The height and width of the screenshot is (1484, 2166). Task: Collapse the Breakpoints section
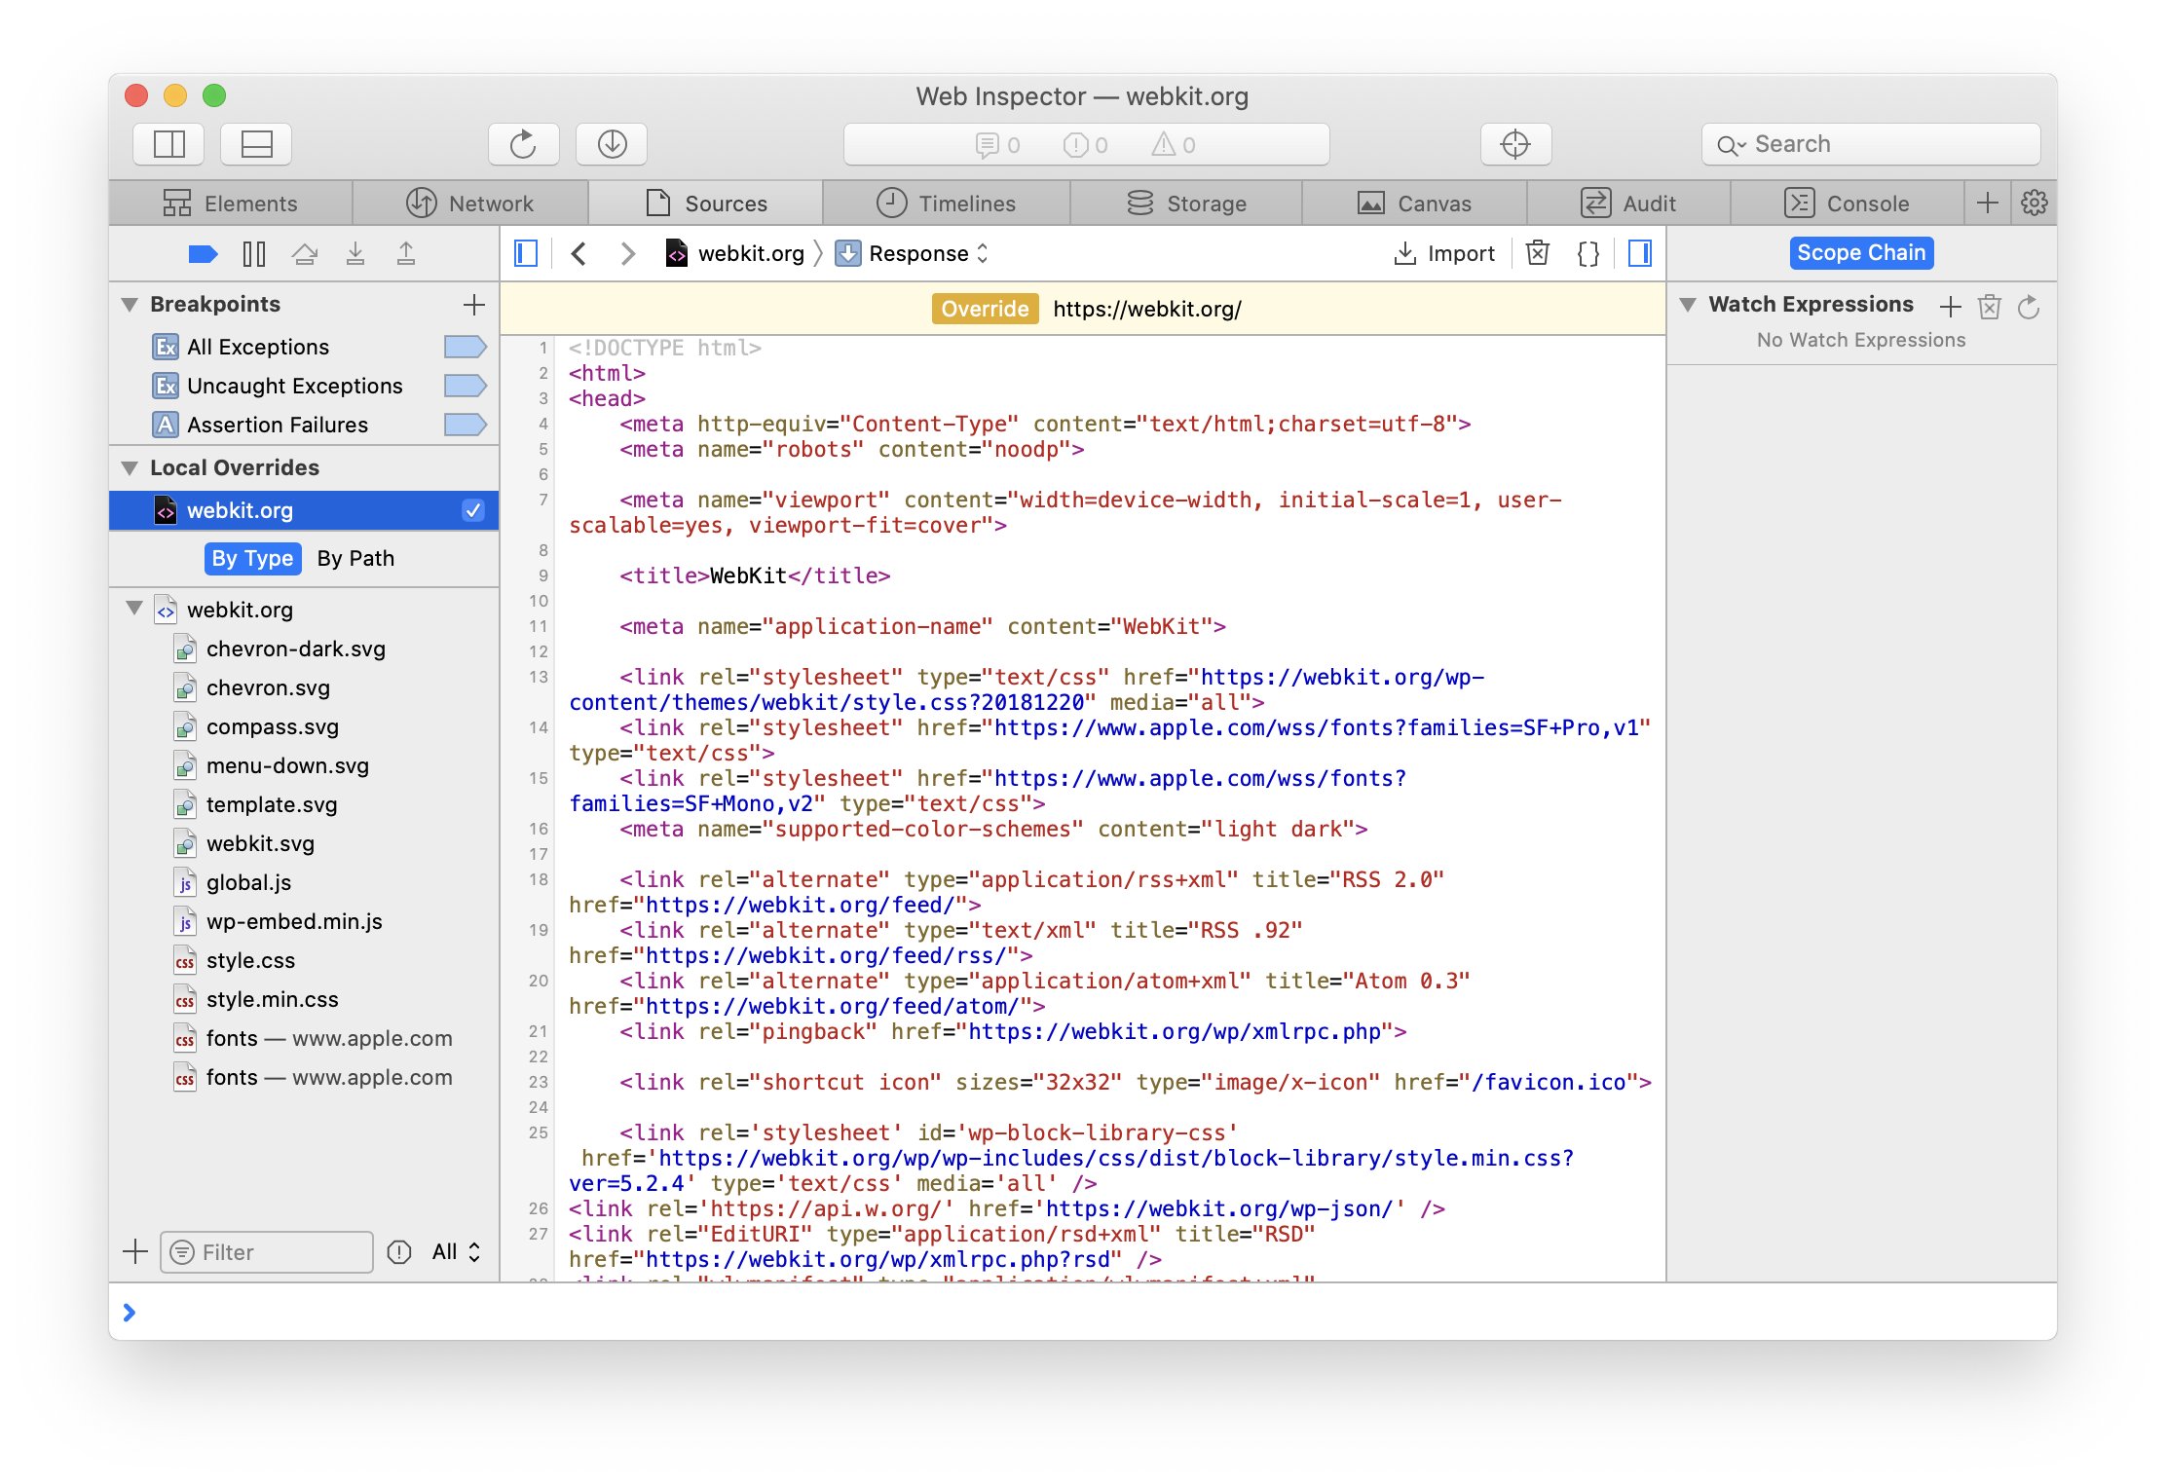click(130, 305)
